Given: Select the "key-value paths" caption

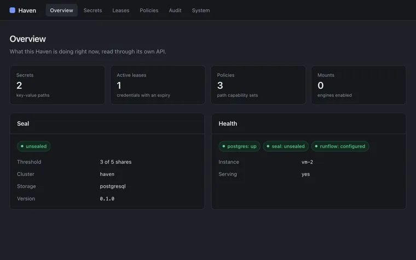Looking at the screenshot, I should (33, 95).
